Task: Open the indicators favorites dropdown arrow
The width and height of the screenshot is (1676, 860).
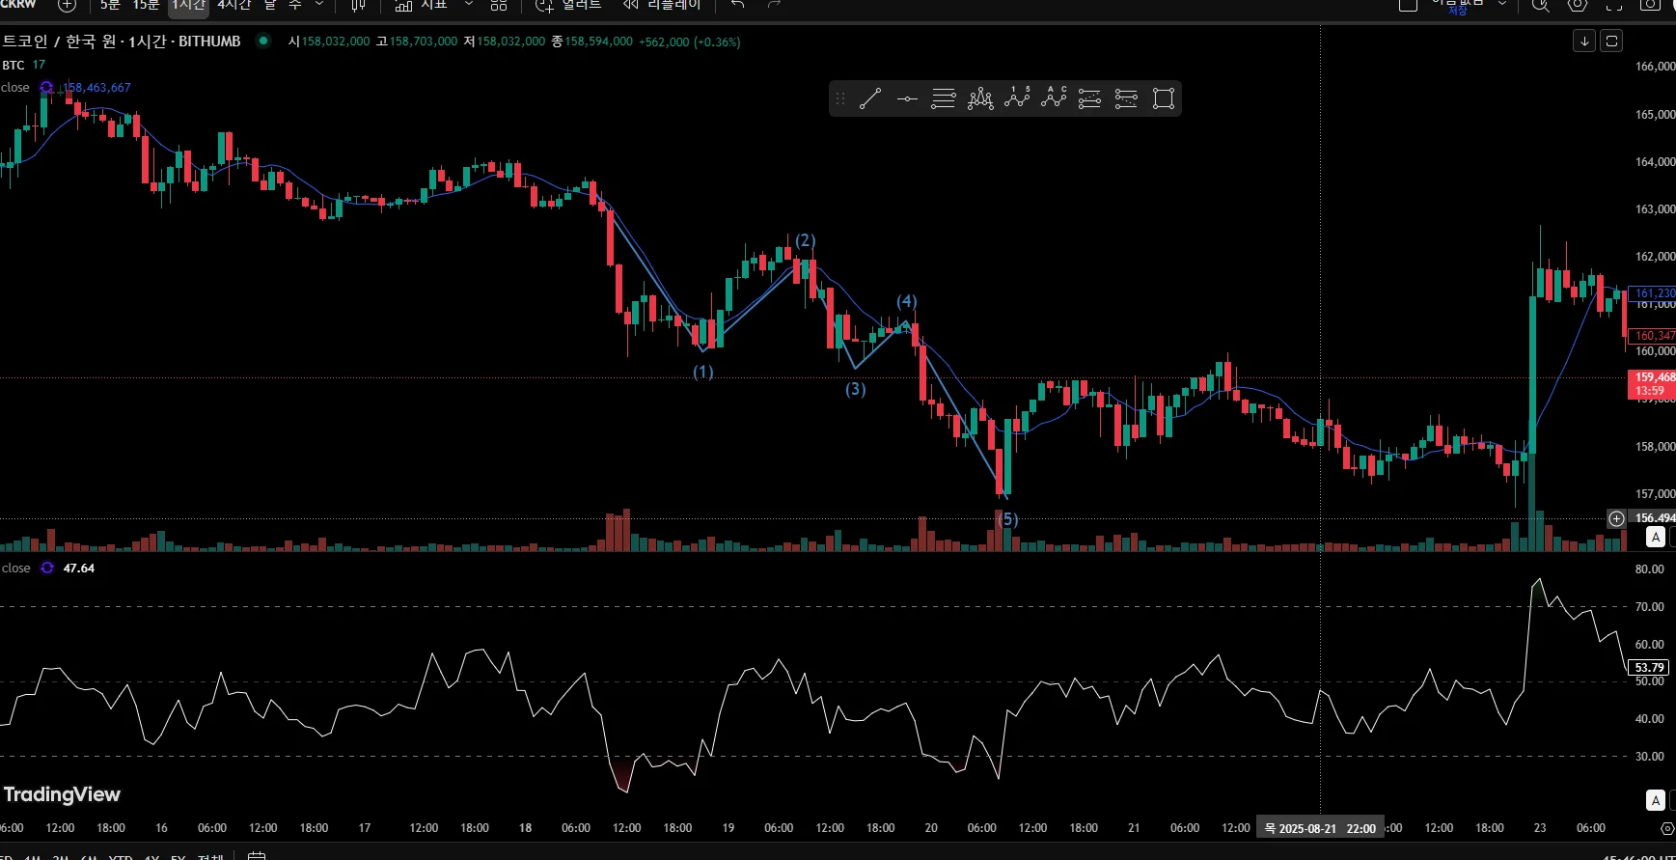Action: [x=469, y=5]
